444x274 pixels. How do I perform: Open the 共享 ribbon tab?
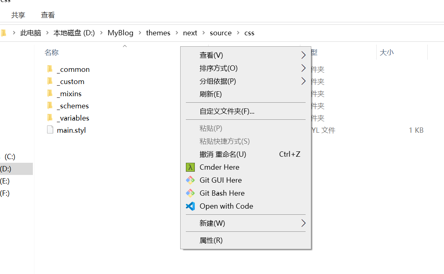pyautogui.click(x=18, y=15)
